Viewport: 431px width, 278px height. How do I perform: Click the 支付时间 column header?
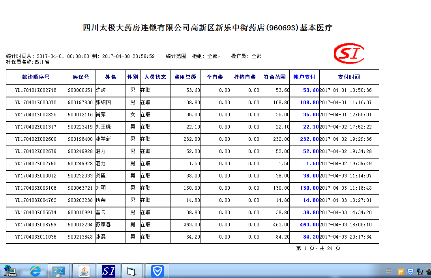click(349, 77)
